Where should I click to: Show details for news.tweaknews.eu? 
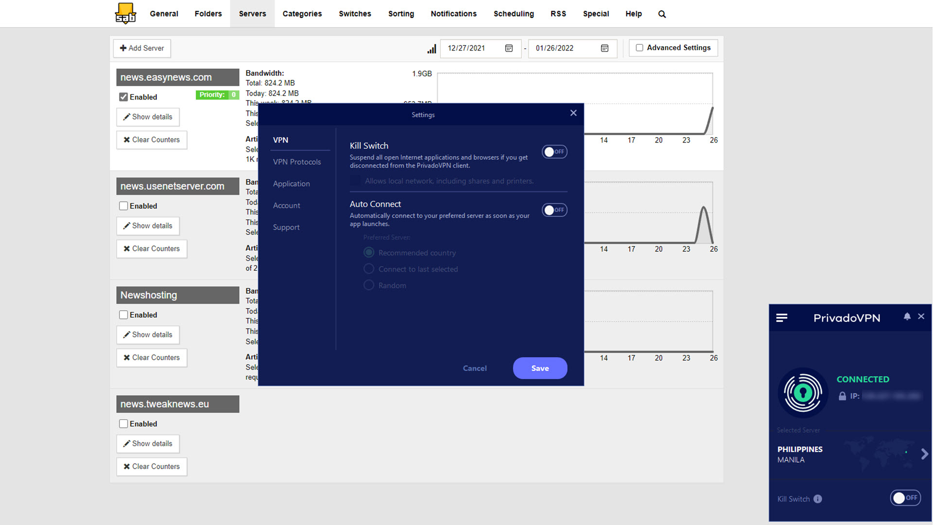tap(148, 443)
